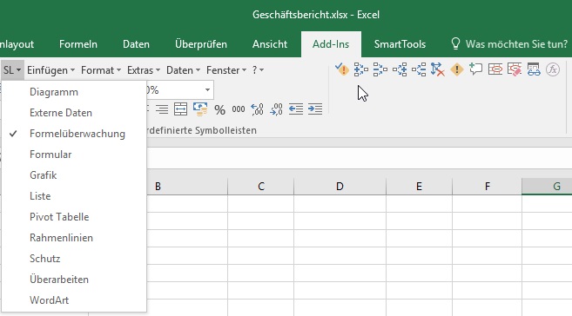Open the question mark help dropdown

click(258, 69)
